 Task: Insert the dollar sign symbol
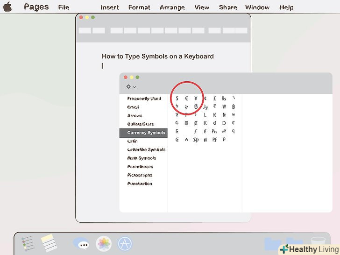[x=177, y=99]
